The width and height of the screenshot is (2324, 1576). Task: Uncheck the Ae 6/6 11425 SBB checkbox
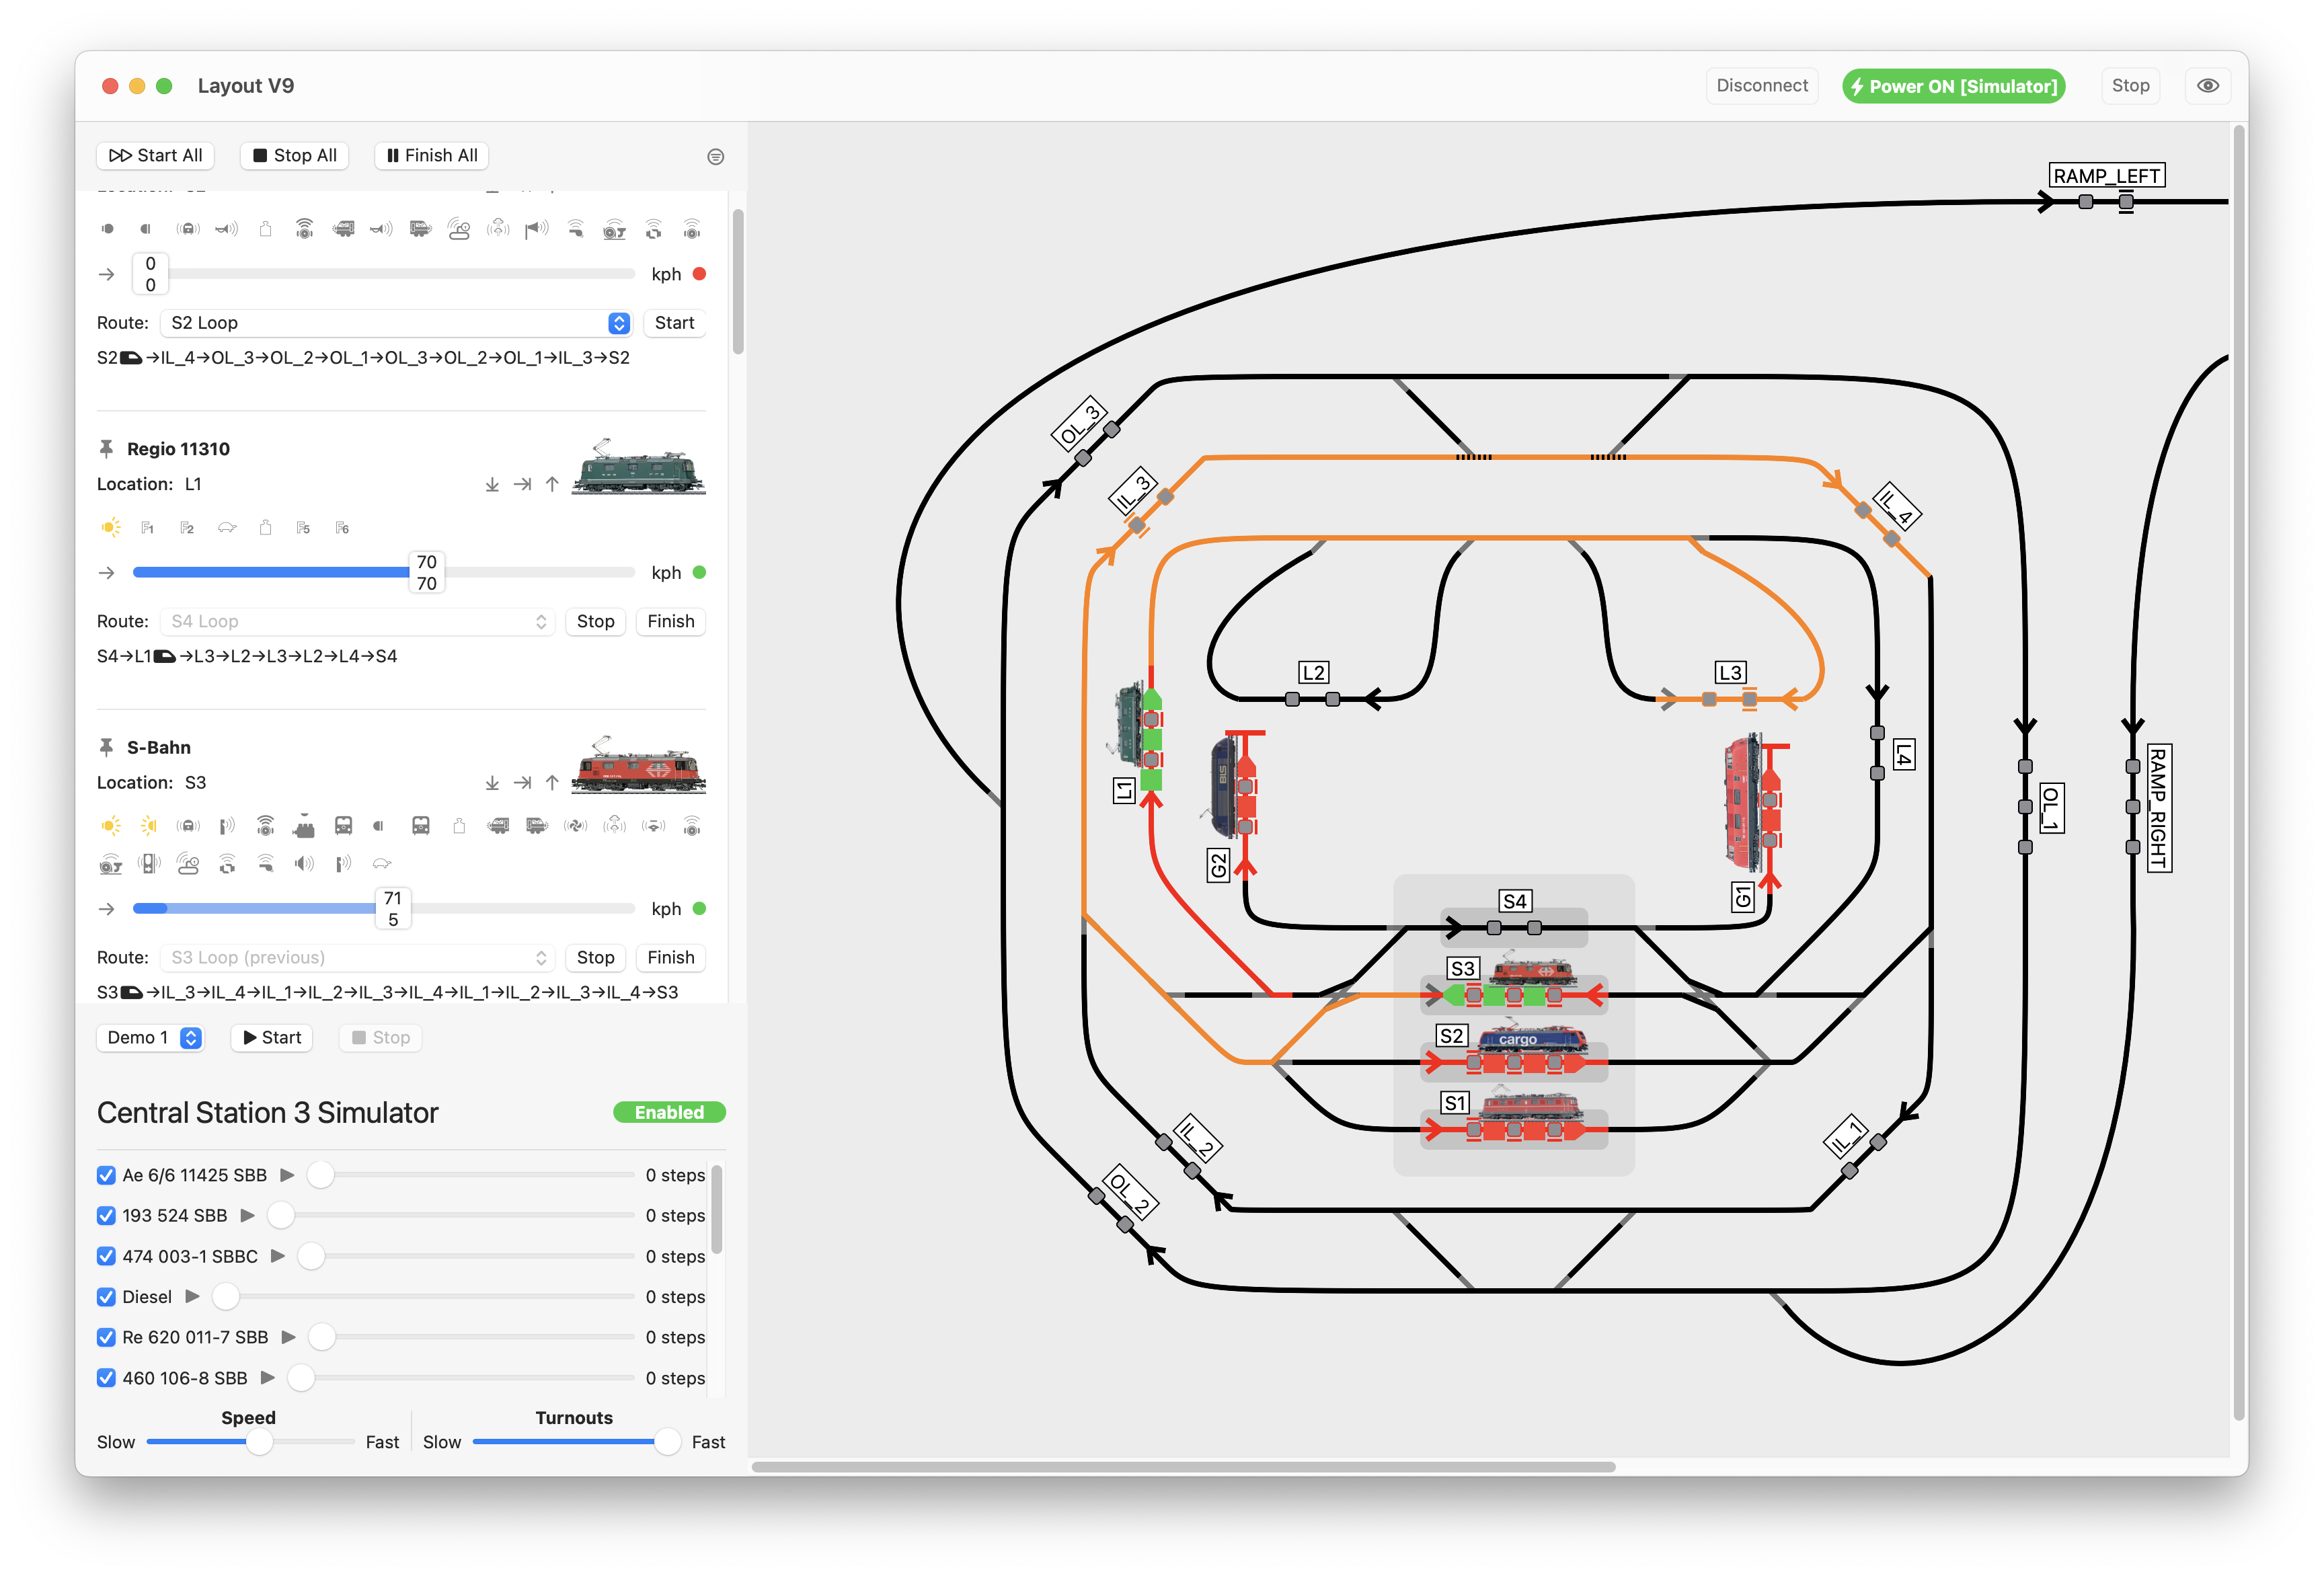pyautogui.click(x=106, y=1175)
